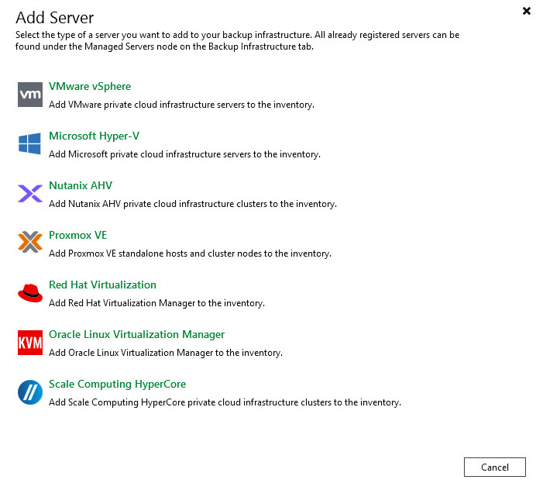Image resolution: width=536 pixels, height=483 pixels.
Task: Select the Microsoft Hyper-V link
Action: (94, 136)
